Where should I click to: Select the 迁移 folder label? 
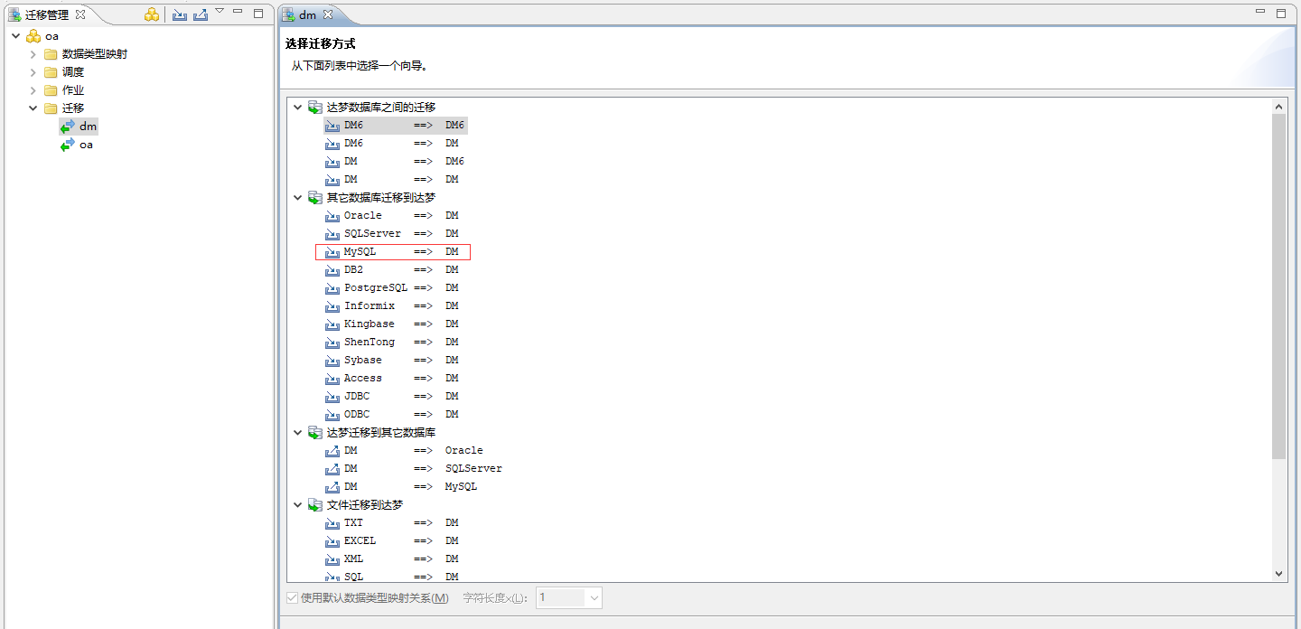click(73, 108)
